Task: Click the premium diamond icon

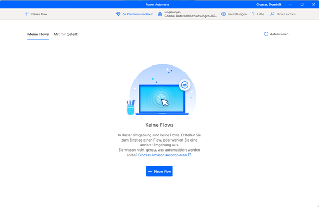Action: pyautogui.click(x=118, y=14)
